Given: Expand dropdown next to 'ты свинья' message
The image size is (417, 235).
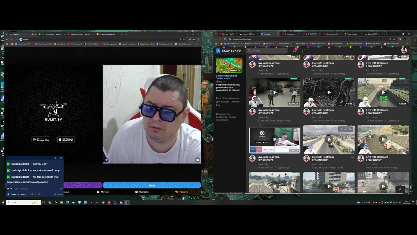Looking at the screenshot, I should (31, 177).
